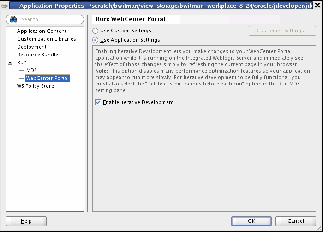
Task: Select the Run tree item
Action: [22, 62]
